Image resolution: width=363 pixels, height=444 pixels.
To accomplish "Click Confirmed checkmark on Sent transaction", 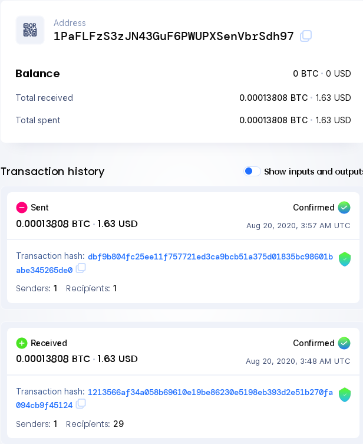I will [344, 208].
